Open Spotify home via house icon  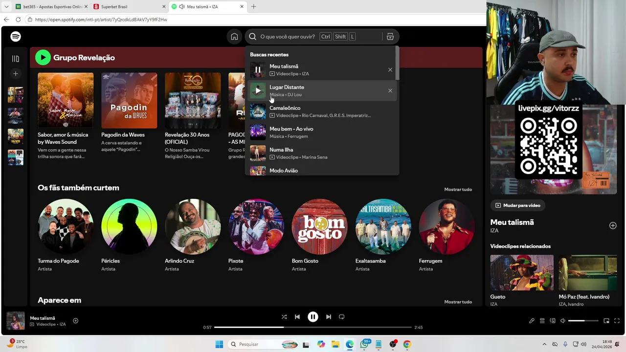pyautogui.click(x=234, y=37)
